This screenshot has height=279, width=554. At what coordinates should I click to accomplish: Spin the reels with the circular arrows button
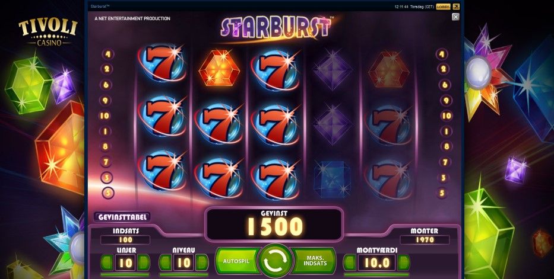click(x=276, y=261)
